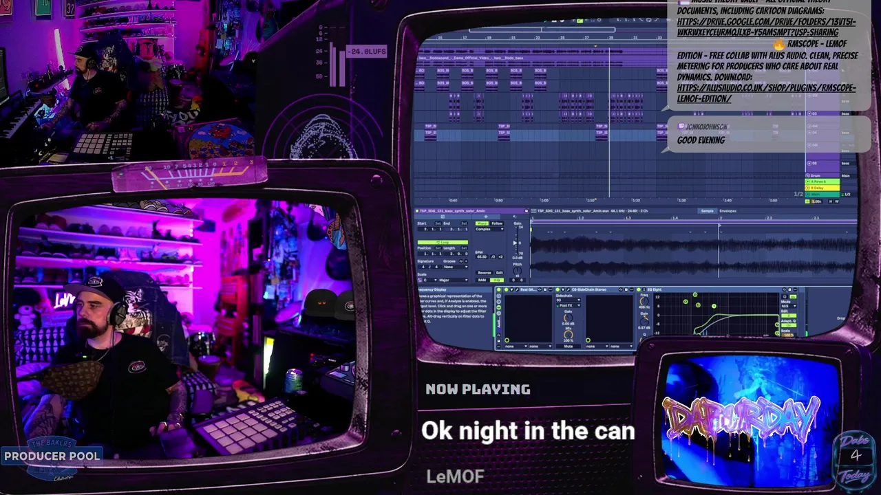Toggle the clip Loop switch
881x495 pixels.
tap(443, 242)
